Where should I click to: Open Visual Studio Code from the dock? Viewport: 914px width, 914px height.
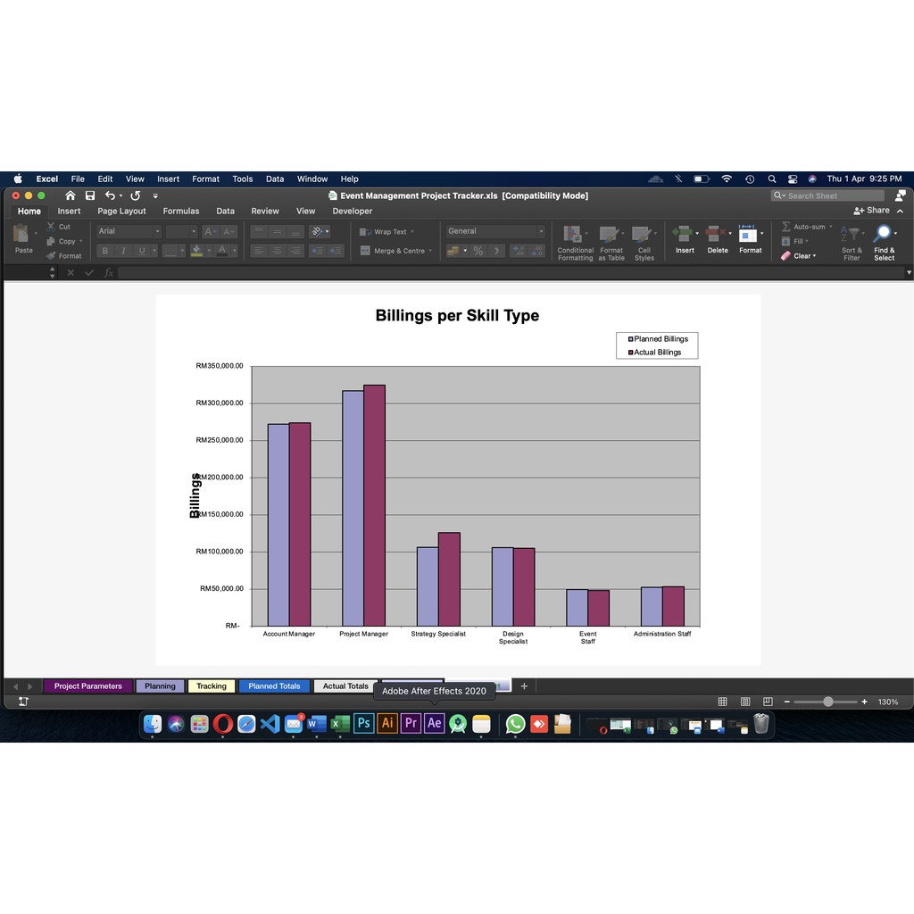click(x=270, y=724)
